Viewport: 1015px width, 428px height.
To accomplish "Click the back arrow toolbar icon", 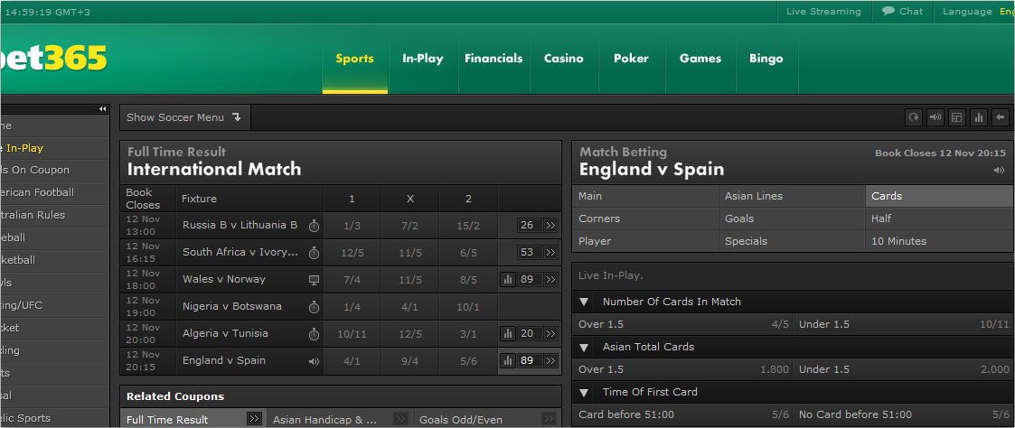I will pyautogui.click(x=1001, y=117).
